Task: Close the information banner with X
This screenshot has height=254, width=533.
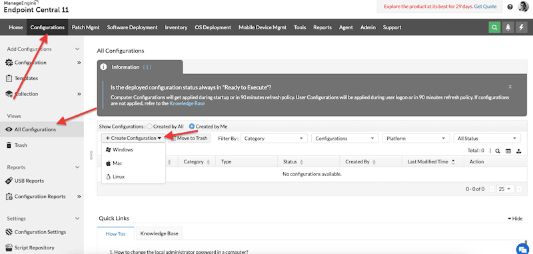Action: coord(510,87)
